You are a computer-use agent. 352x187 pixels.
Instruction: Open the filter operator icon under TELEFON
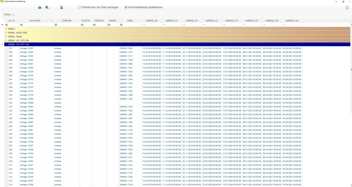point(82,25)
